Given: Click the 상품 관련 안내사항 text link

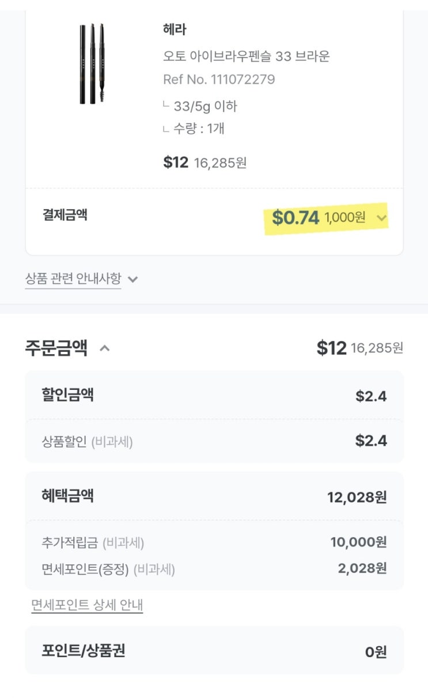Looking at the screenshot, I should [x=73, y=279].
